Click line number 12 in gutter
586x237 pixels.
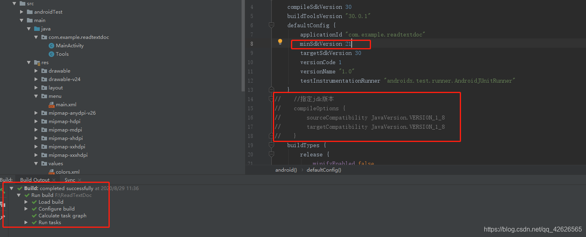click(x=250, y=81)
